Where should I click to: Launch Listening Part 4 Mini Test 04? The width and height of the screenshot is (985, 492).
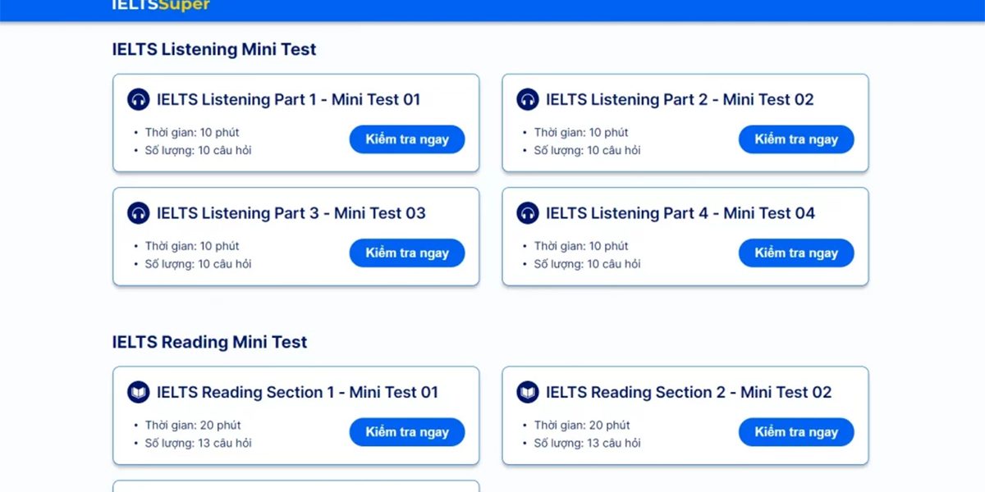(796, 253)
